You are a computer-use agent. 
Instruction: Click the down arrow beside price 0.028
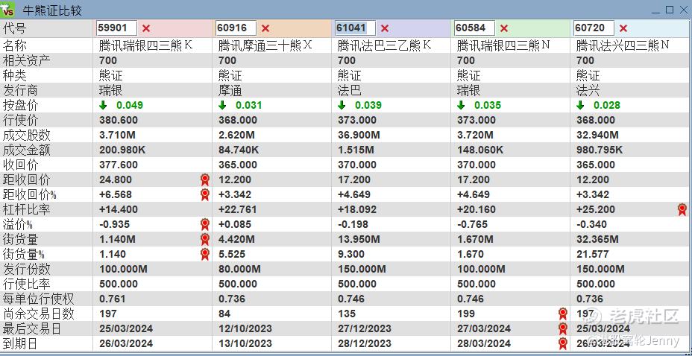[x=580, y=105]
